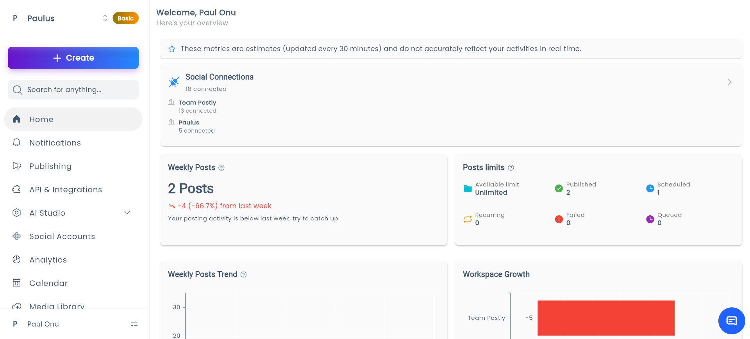Click the Publishing flag icon
The image size is (750, 339).
[x=16, y=166]
